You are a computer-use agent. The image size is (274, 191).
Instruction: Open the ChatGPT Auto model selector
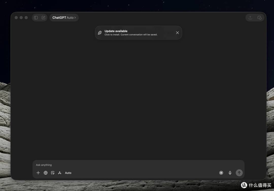point(64,18)
